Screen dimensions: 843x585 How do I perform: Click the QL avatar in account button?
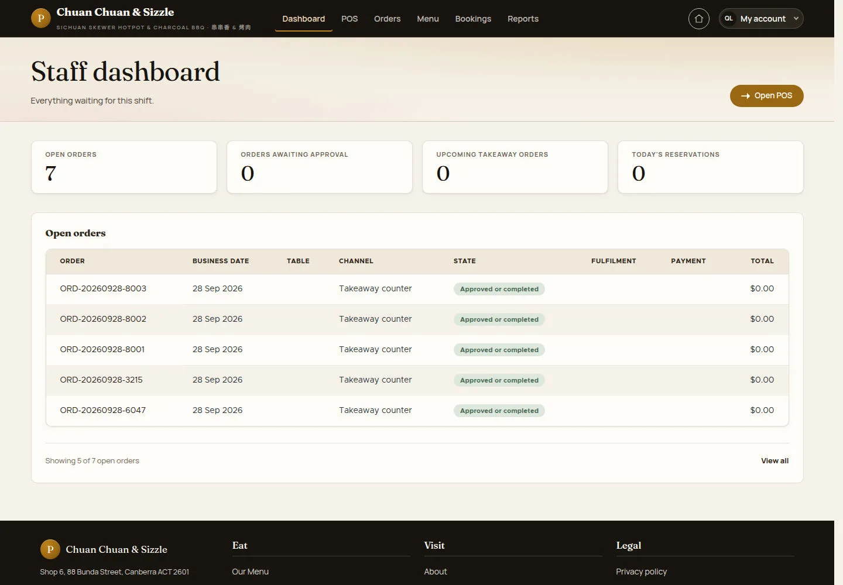click(729, 19)
